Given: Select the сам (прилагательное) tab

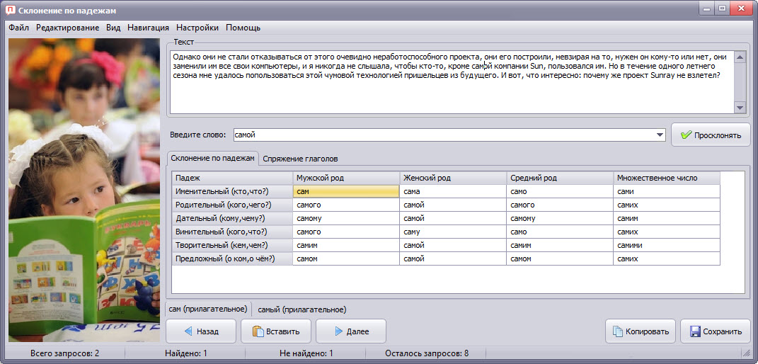Looking at the screenshot, I should coord(208,309).
